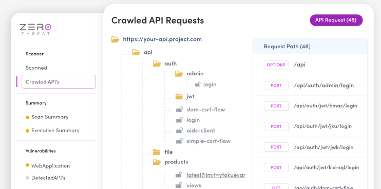
Task: Open Scan Summary
Action: click(x=50, y=117)
